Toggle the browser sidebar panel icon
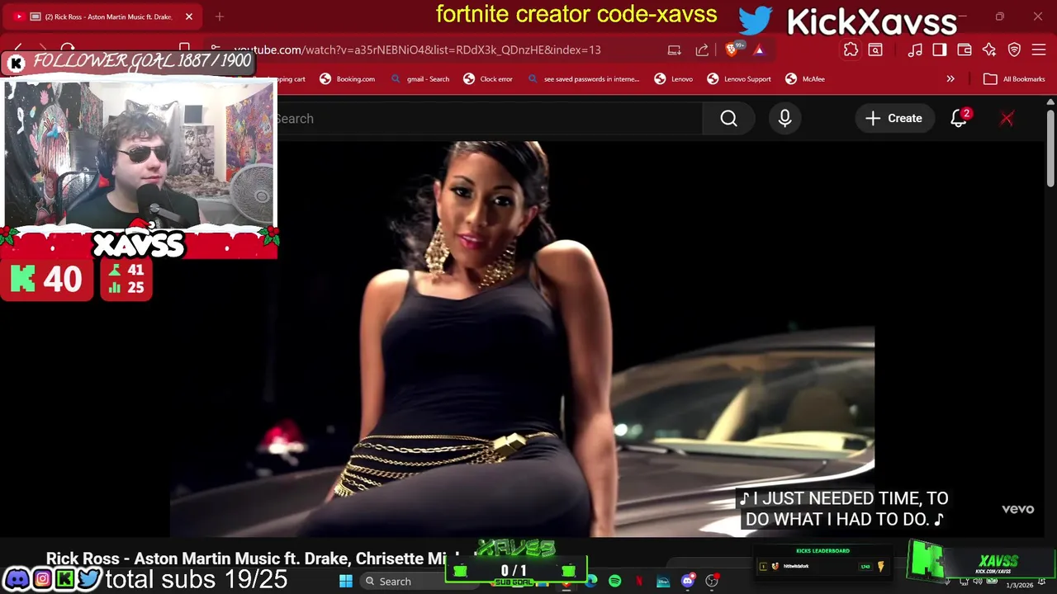1057x594 pixels. [x=940, y=50]
